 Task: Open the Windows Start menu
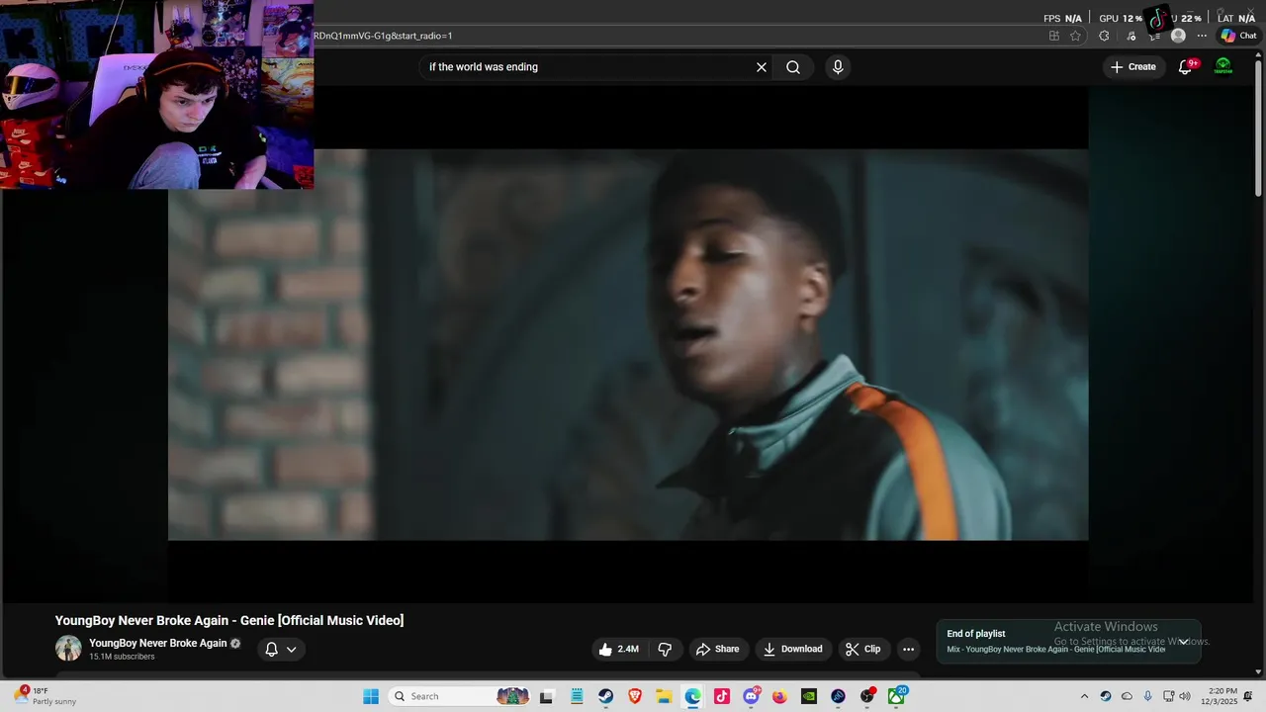point(371,696)
